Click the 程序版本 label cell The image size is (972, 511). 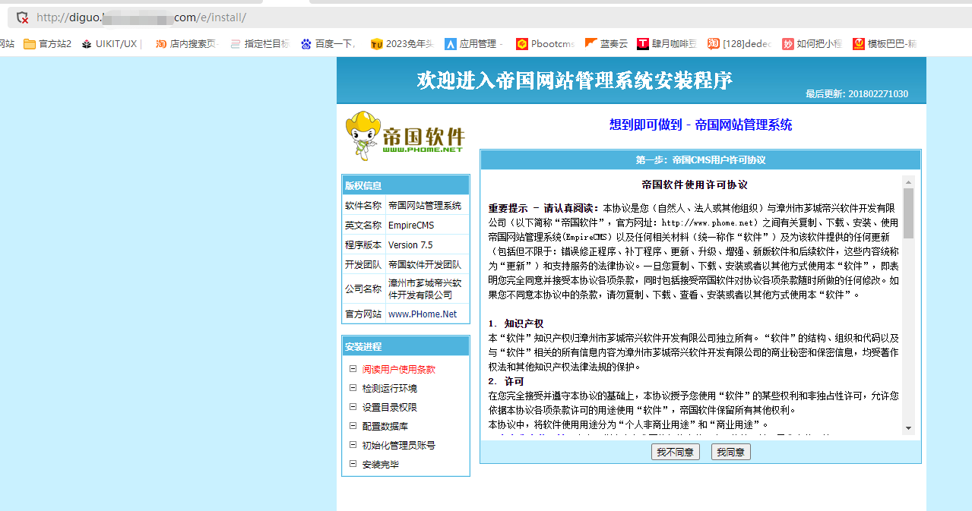[x=363, y=245]
